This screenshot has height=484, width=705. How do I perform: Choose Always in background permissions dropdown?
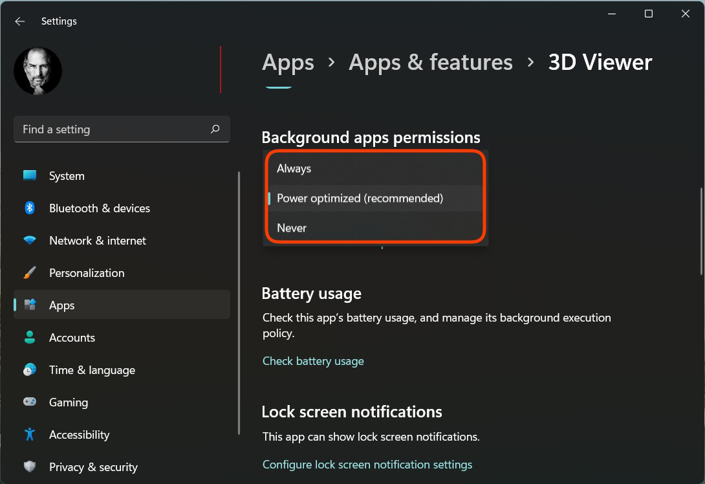pos(375,169)
